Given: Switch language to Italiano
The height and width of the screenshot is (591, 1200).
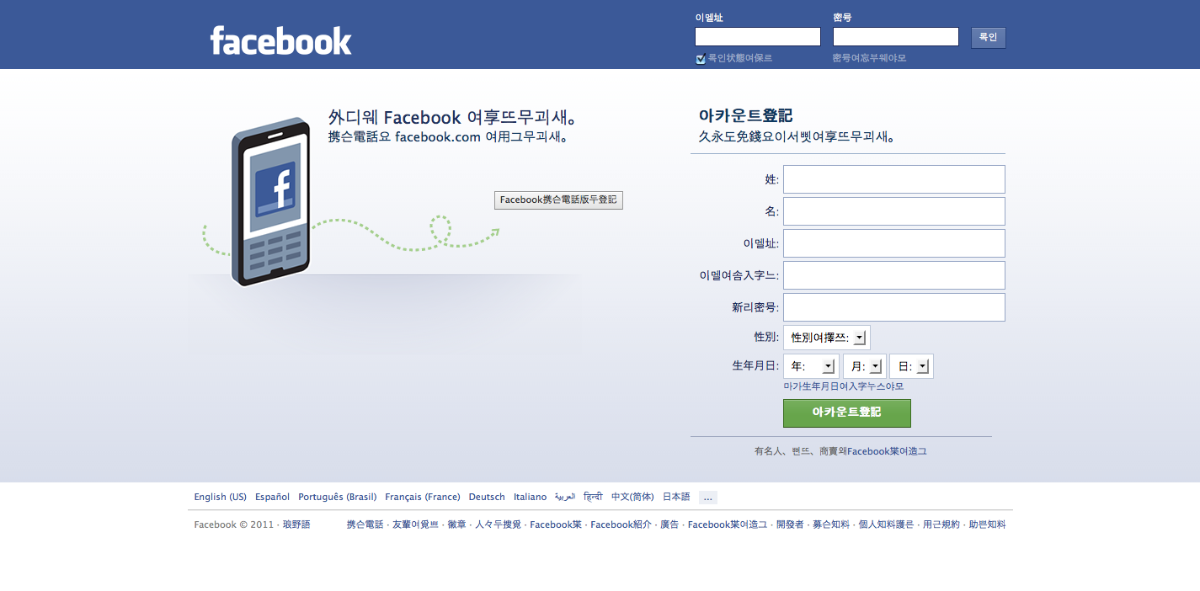Looking at the screenshot, I should pos(531,497).
